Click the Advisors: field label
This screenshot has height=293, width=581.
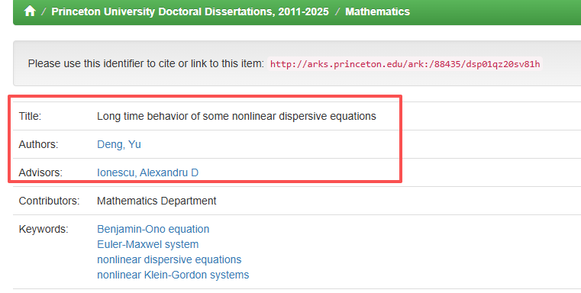point(40,172)
